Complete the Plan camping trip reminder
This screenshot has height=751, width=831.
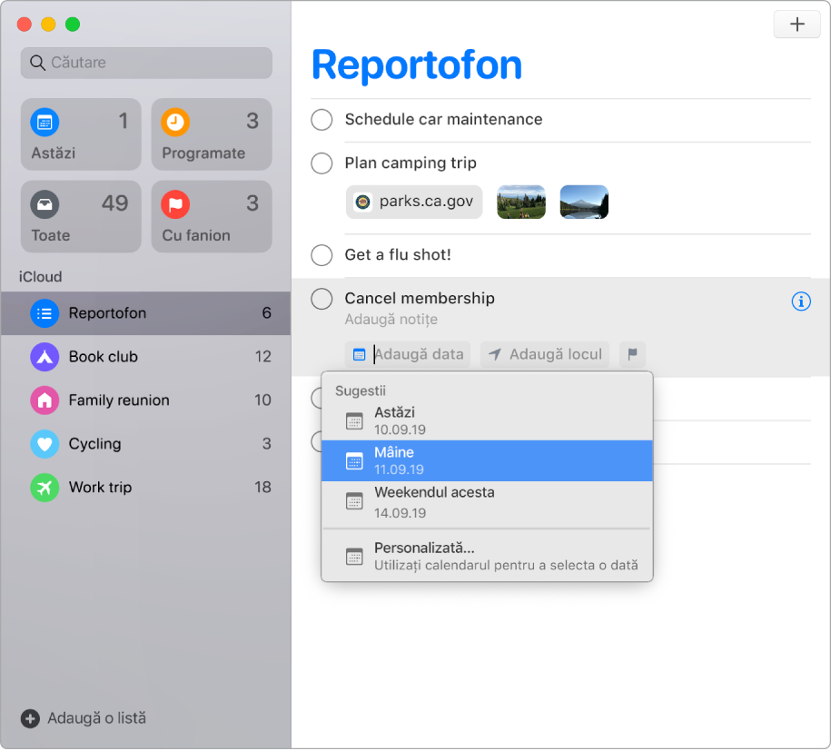(322, 163)
